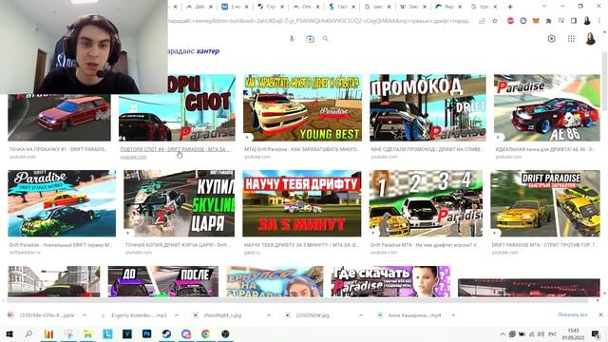Open Steam from the taskbar

(166, 333)
